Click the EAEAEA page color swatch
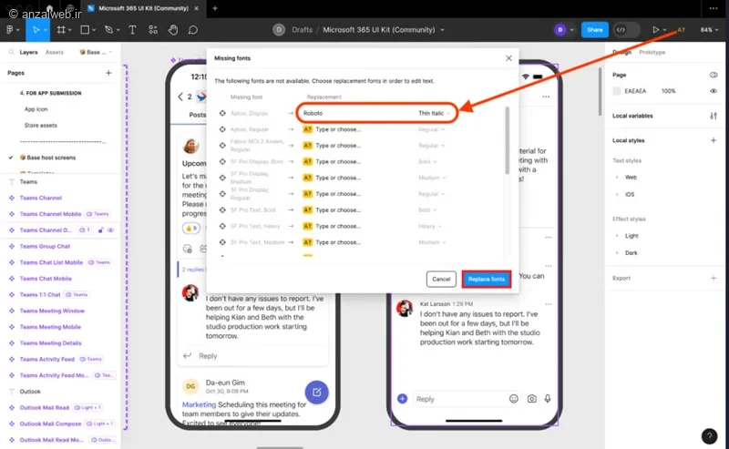The height and width of the screenshot is (449, 729). tap(618, 91)
